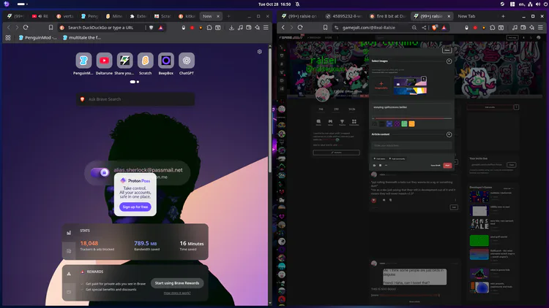The image size is (549, 308).
Task: Open Brave Shields on gamejolt page
Action: click(435, 28)
